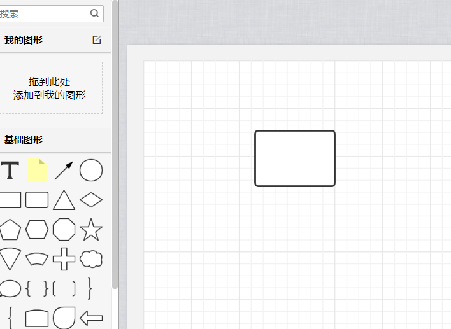This screenshot has width=451, height=329.
Task: Pick the cloud shape
Action: click(91, 259)
